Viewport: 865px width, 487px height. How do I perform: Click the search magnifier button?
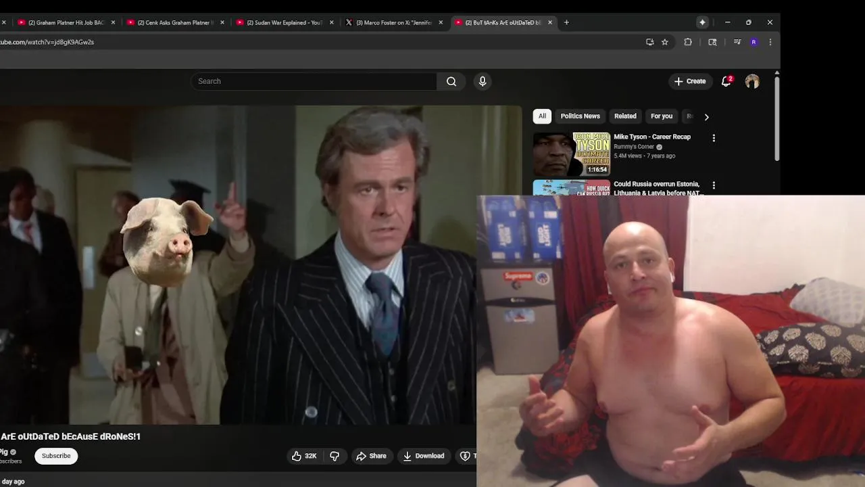pyautogui.click(x=451, y=81)
